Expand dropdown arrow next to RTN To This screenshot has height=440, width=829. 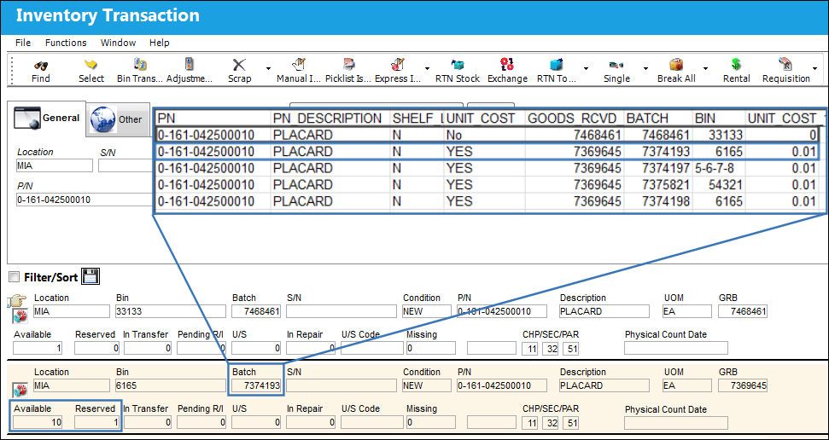(586, 69)
